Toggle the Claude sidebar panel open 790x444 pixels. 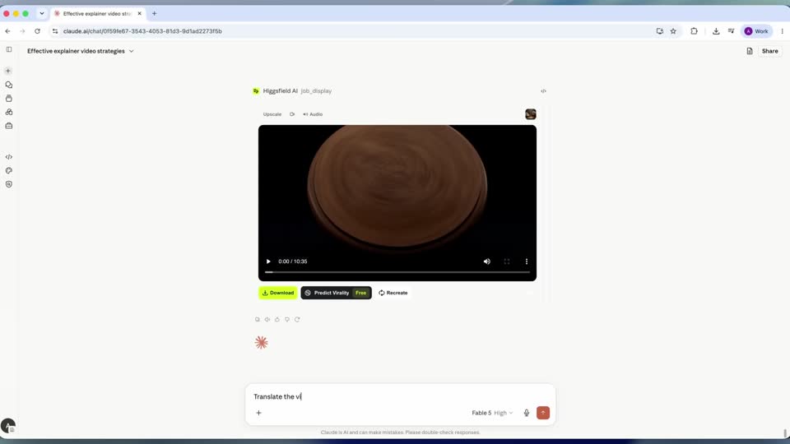(x=8, y=49)
